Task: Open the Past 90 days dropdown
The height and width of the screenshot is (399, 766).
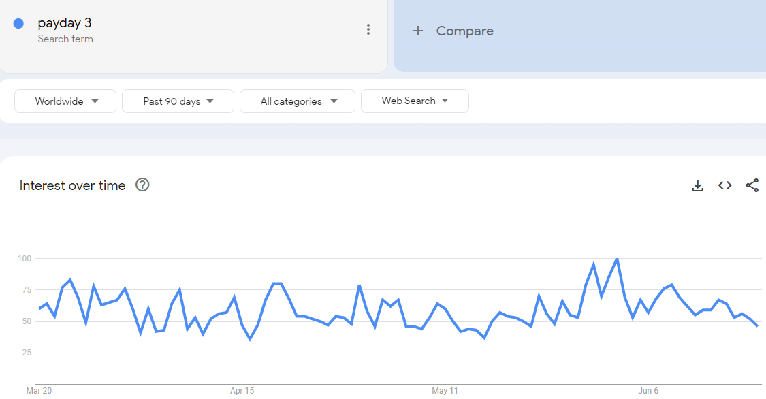Action: click(178, 101)
